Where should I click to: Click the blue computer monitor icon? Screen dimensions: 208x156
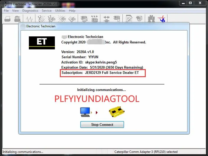click(x=85, y=112)
